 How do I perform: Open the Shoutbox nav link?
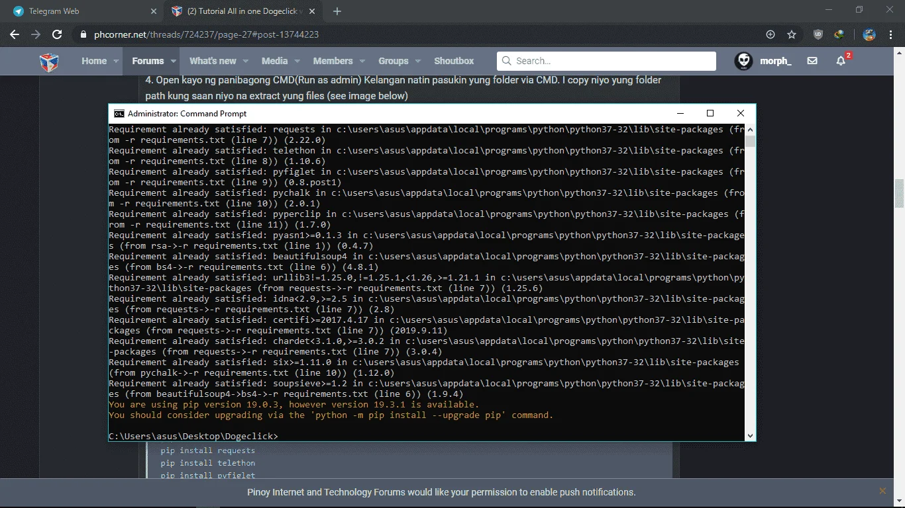pyautogui.click(x=454, y=61)
